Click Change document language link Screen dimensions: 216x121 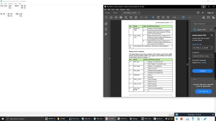(204, 63)
